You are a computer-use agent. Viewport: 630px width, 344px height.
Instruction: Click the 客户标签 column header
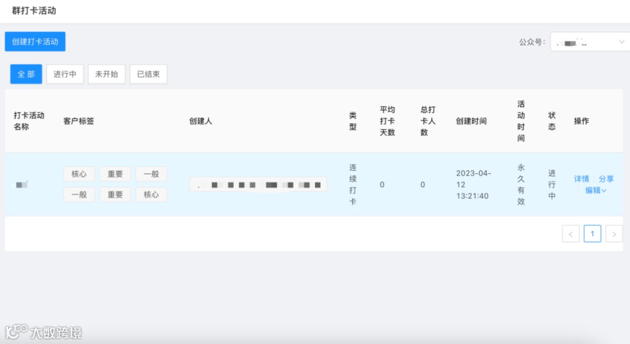[79, 121]
